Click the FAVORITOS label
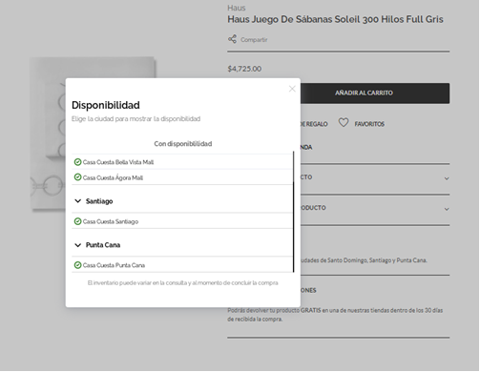This screenshot has width=480, height=372. [369, 124]
